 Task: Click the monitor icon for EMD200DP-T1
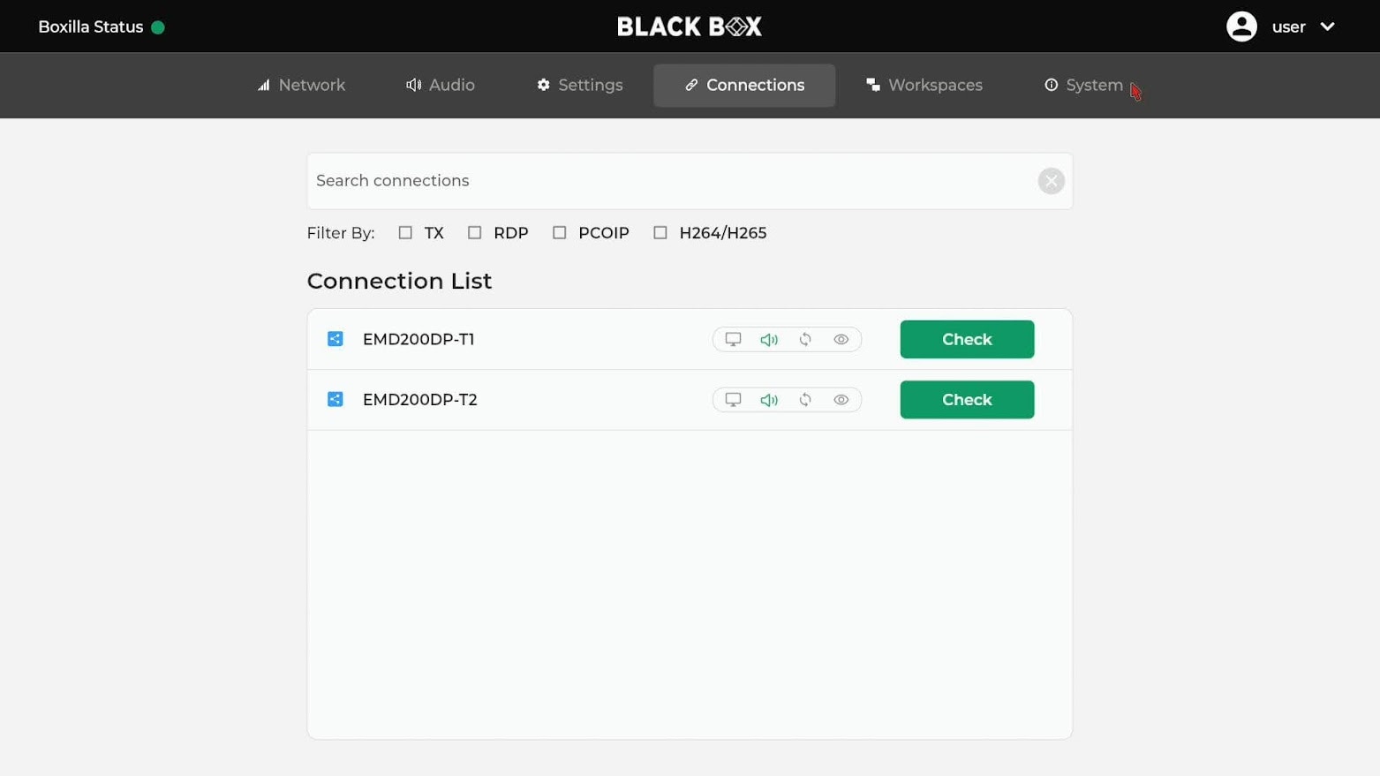733,339
